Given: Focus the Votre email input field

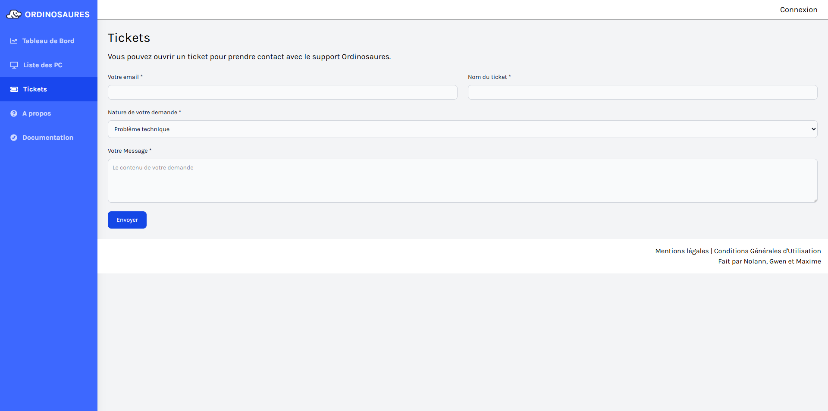Looking at the screenshot, I should (x=282, y=92).
